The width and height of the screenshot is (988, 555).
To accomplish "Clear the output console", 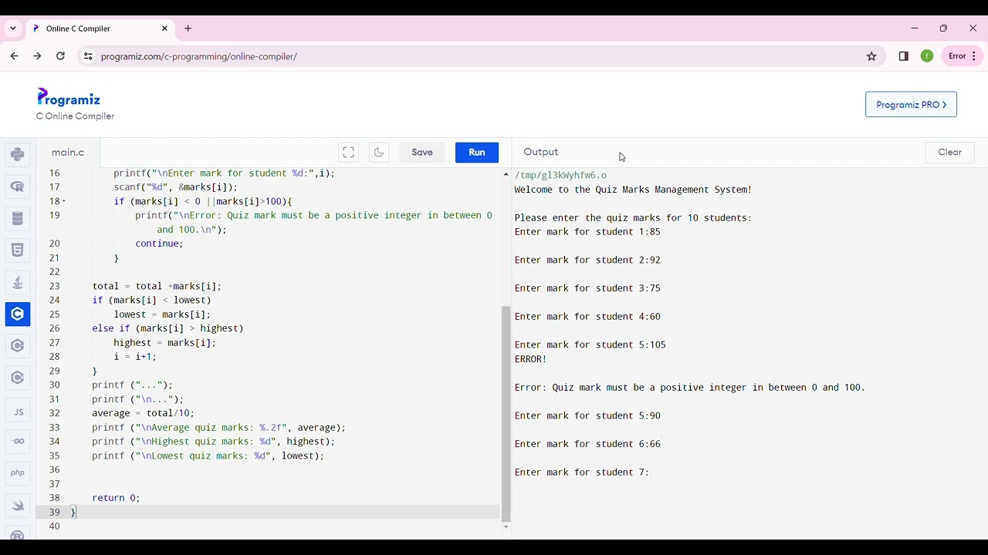I will [x=949, y=153].
